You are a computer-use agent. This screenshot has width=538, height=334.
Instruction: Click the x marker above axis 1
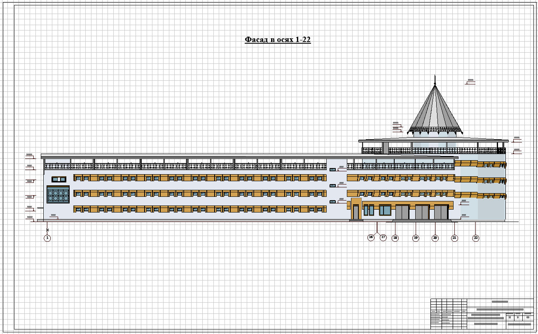click(47, 230)
